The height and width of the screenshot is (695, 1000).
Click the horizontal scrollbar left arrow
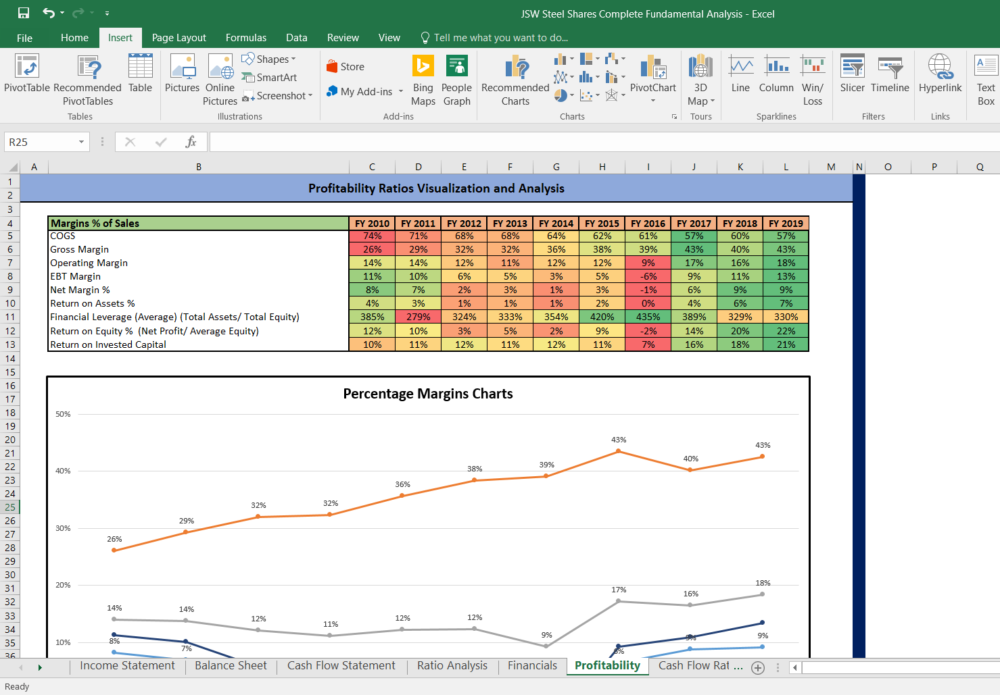795,667
